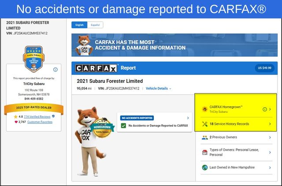Open 2 Previous Owners details

(237, 138)
